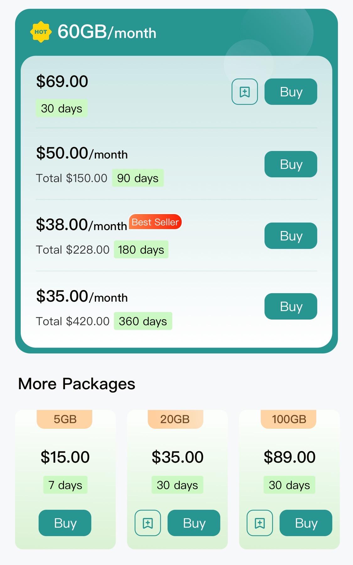
Task: Add the $69.00 30-day plan to cart
Action: click(244, 92)
